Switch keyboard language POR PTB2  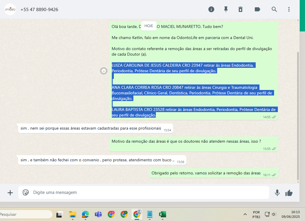pos(256,215)
